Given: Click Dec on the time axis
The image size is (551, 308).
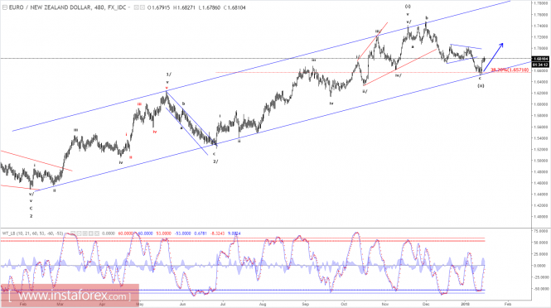Looking at the screenshot, I should [x=426, y=304].
